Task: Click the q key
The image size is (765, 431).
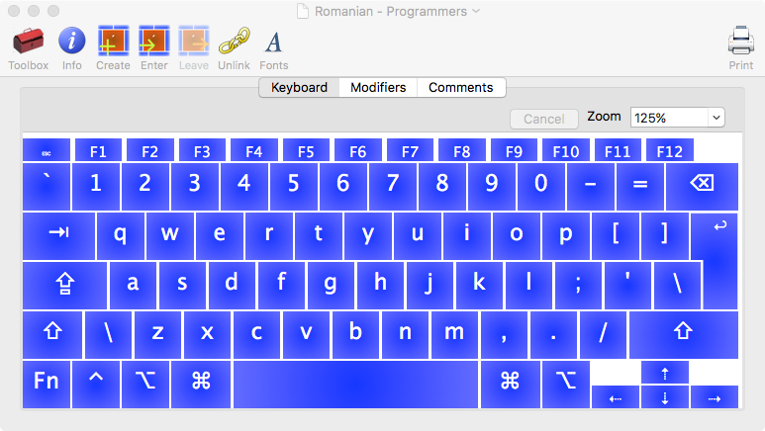Action: click(121, 236)
